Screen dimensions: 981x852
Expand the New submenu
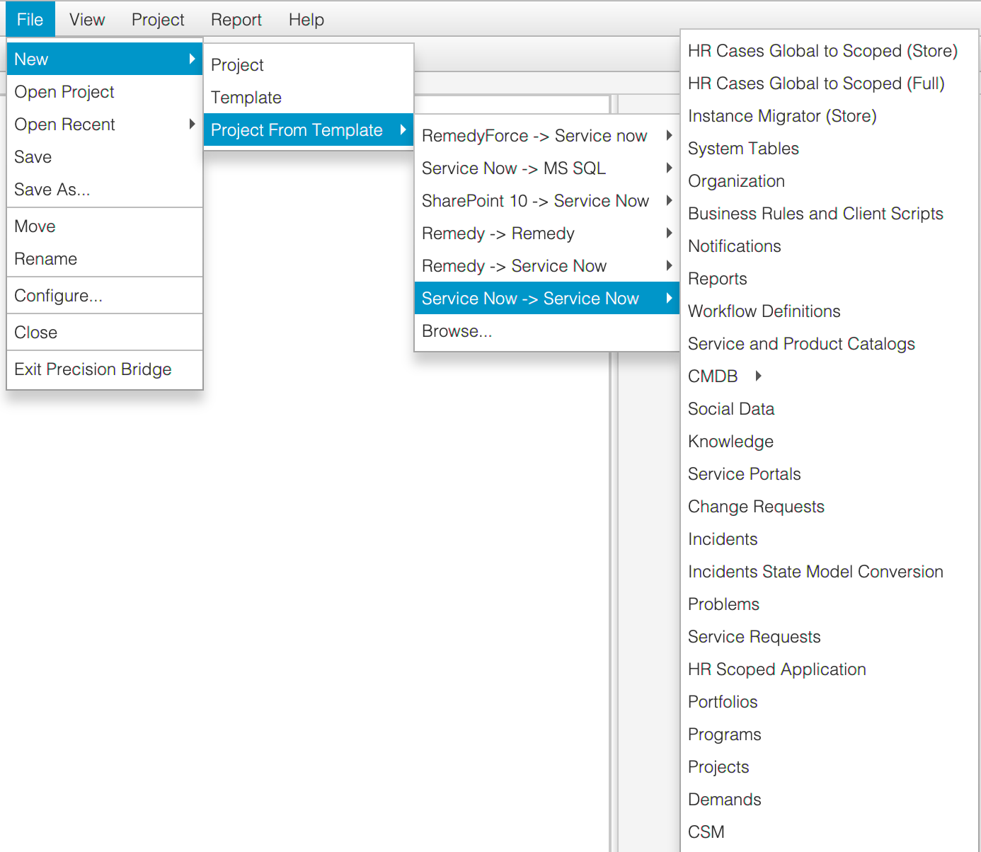pyautogui.click(x=105, y=59)
